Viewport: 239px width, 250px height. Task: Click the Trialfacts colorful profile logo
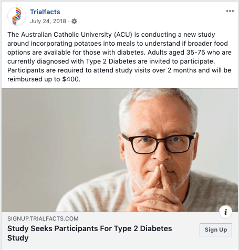pyautogui.click(x=17, y=16)
